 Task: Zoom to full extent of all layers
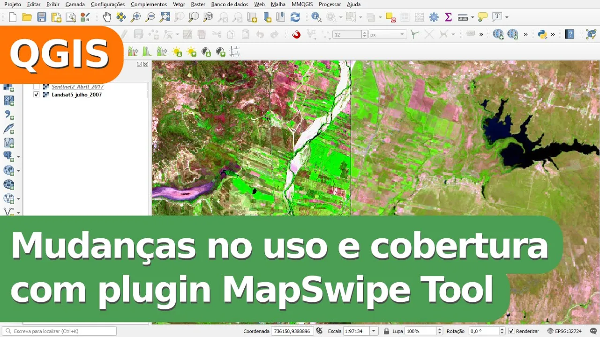click(165, 17)
